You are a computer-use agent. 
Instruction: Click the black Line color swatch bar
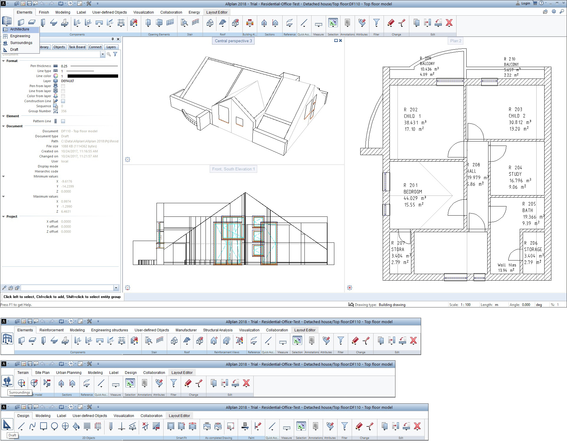click(93, 76)
